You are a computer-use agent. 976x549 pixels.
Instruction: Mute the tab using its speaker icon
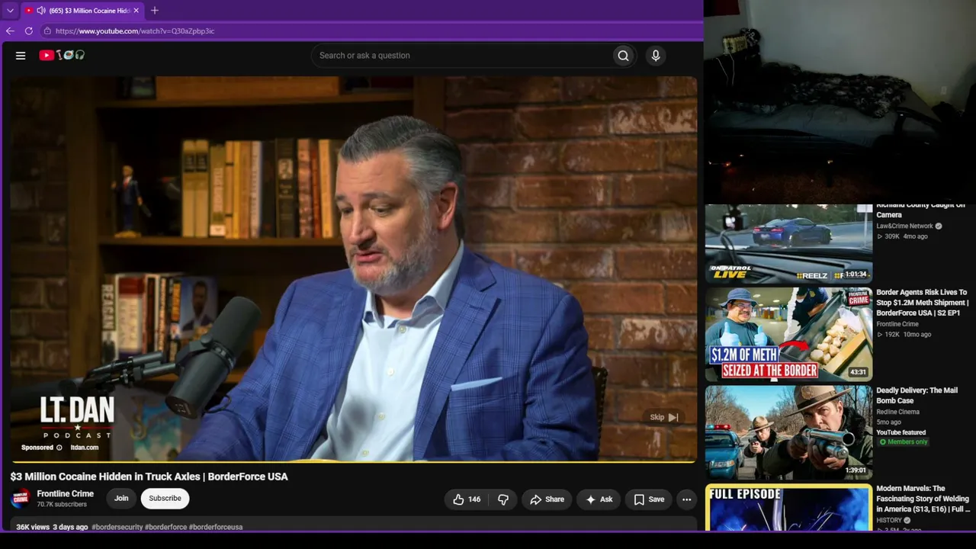pos(40,11)
